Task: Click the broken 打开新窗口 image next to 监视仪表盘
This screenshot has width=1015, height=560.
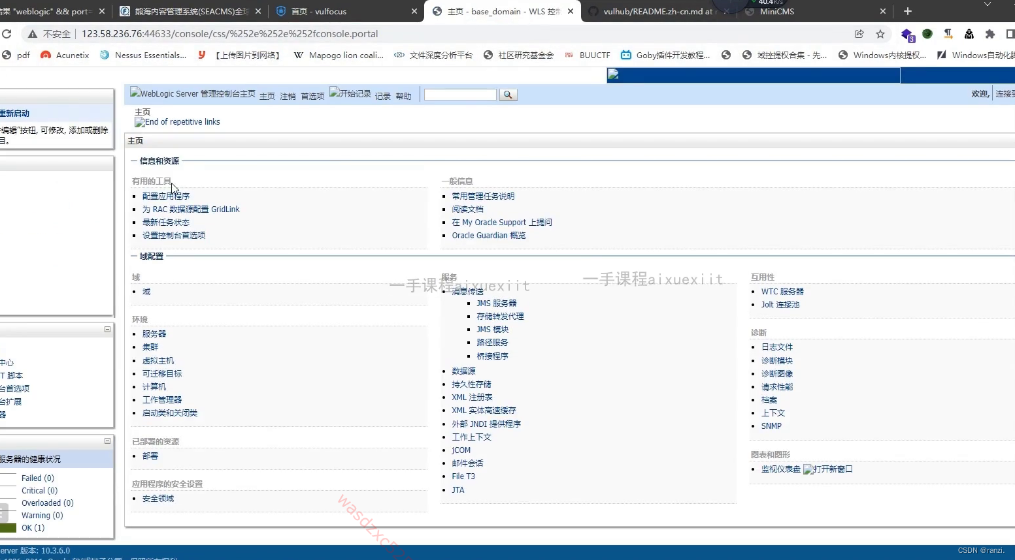Action: point(828,469)
